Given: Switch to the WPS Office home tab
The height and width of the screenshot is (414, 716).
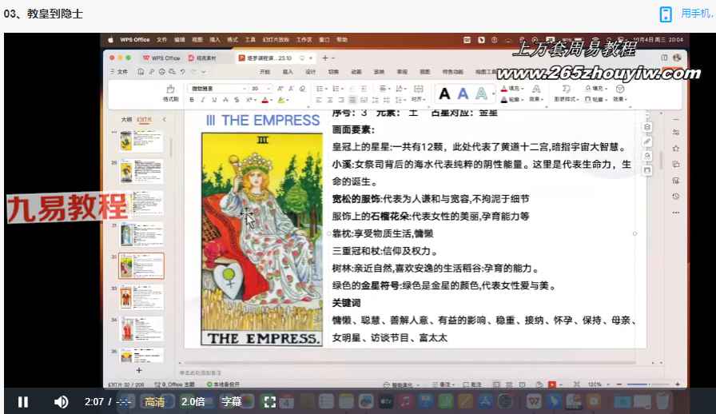Looking at the screenshot, I should (x=161, y=58).
